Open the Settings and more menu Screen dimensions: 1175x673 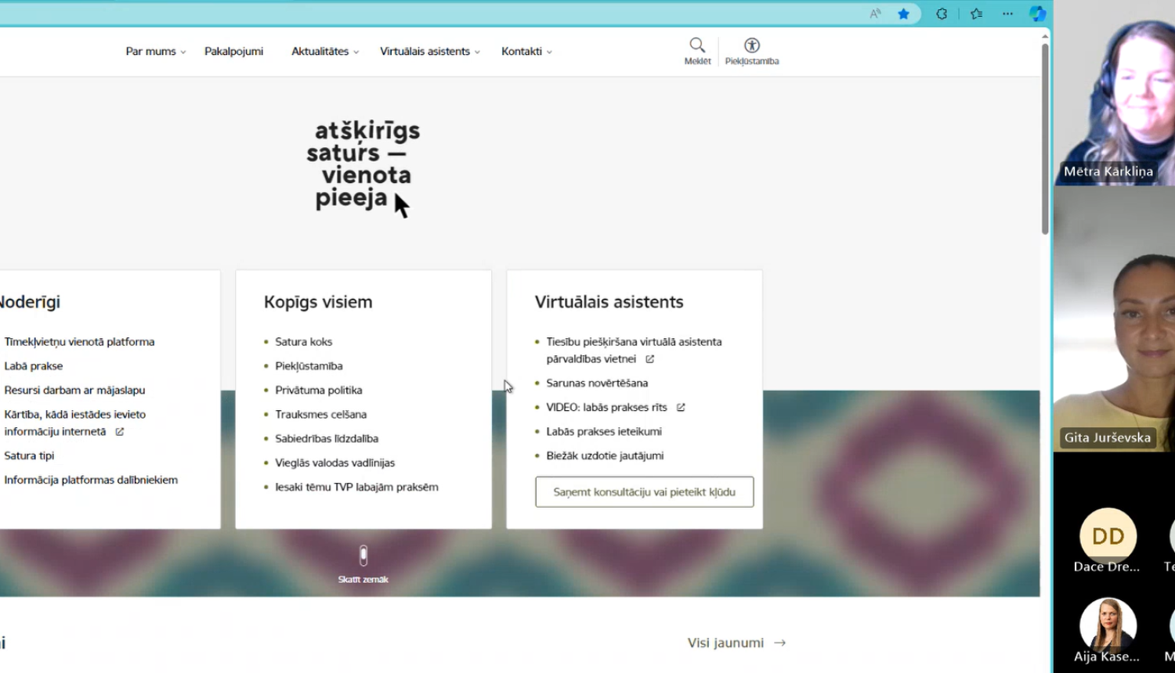pos(1007,13)
